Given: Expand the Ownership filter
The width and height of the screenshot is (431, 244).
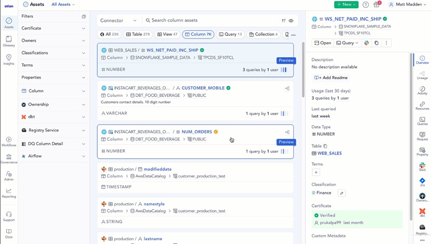Looking at the screenshot, I should [x=54, y=105].
